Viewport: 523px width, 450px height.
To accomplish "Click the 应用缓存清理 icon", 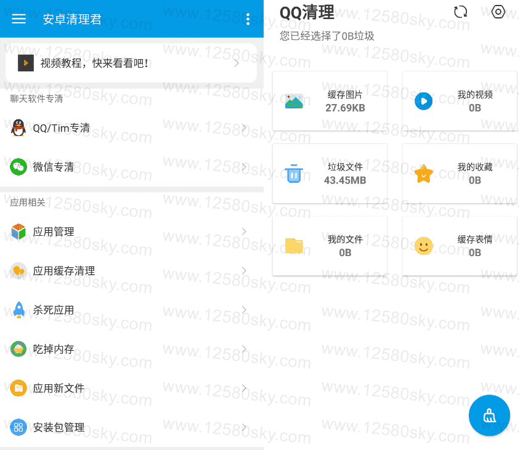I will click(18, 271).
